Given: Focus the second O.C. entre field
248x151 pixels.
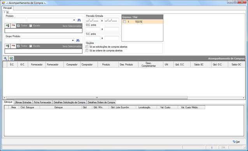Looking at the screenshot, I should click(x=111, y=29).
